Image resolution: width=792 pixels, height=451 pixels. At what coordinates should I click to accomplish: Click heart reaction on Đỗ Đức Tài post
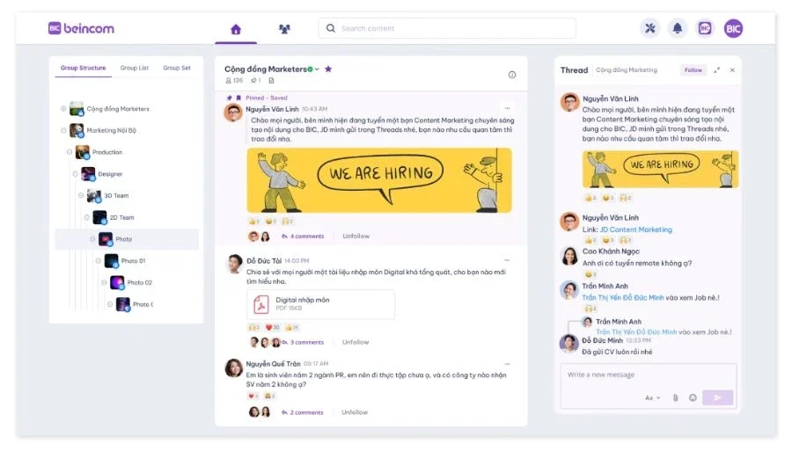(x=273, y=327)
